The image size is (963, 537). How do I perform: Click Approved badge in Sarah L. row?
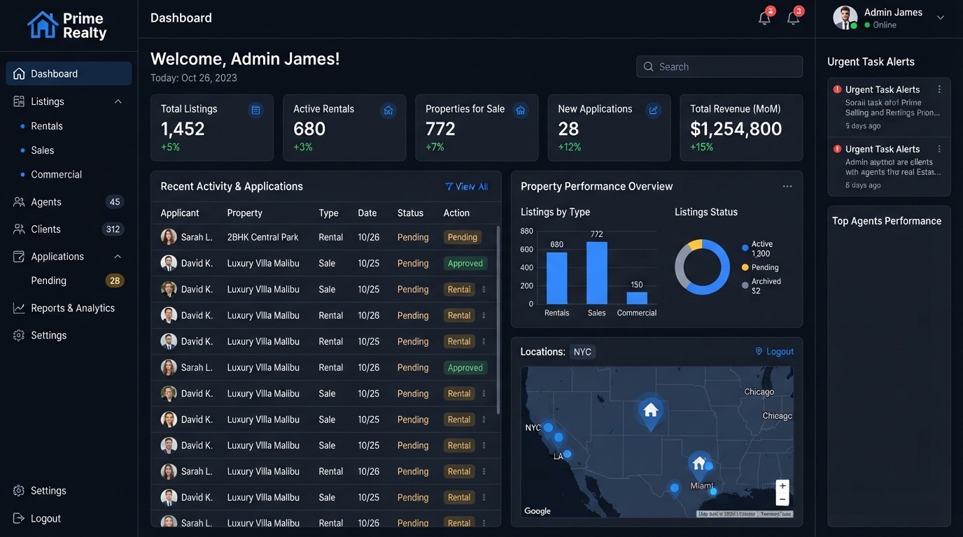(x=465, y=368)
